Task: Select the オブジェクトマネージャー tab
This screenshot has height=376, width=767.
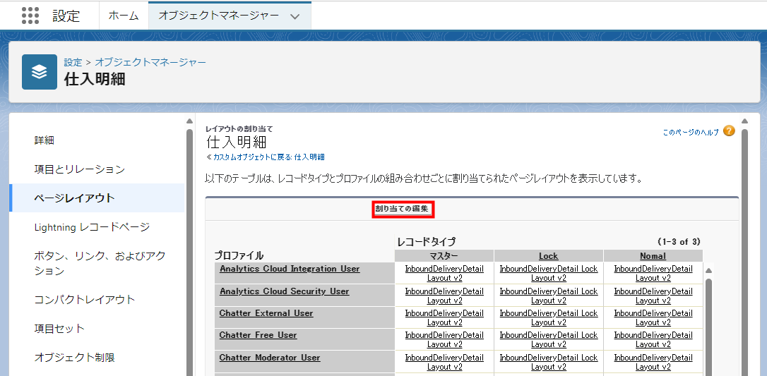Action: [x=218, y=16]
